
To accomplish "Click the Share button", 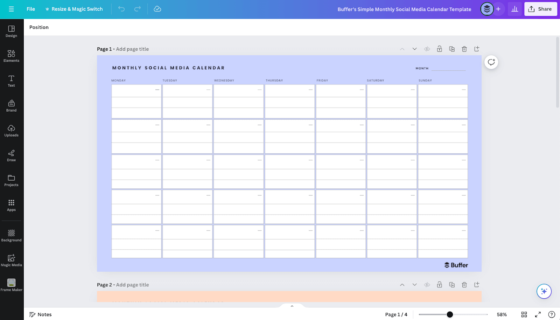I will click(540, 9).
